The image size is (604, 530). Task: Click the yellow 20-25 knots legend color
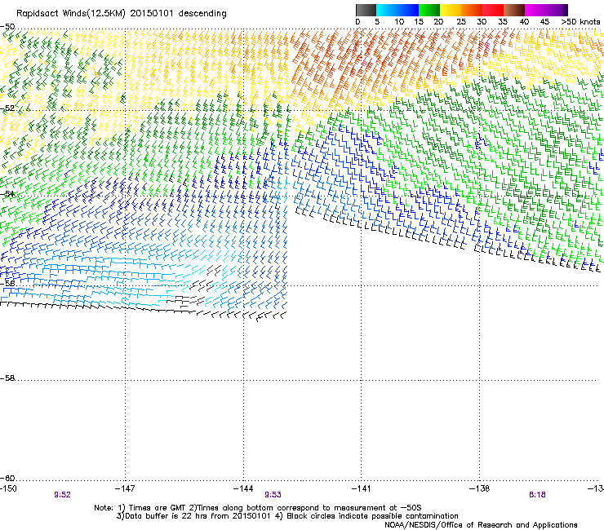(x=451, y=10)
